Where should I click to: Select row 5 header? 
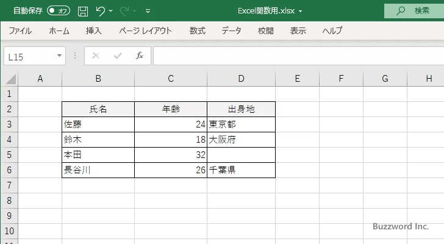(x=9, y=155)
